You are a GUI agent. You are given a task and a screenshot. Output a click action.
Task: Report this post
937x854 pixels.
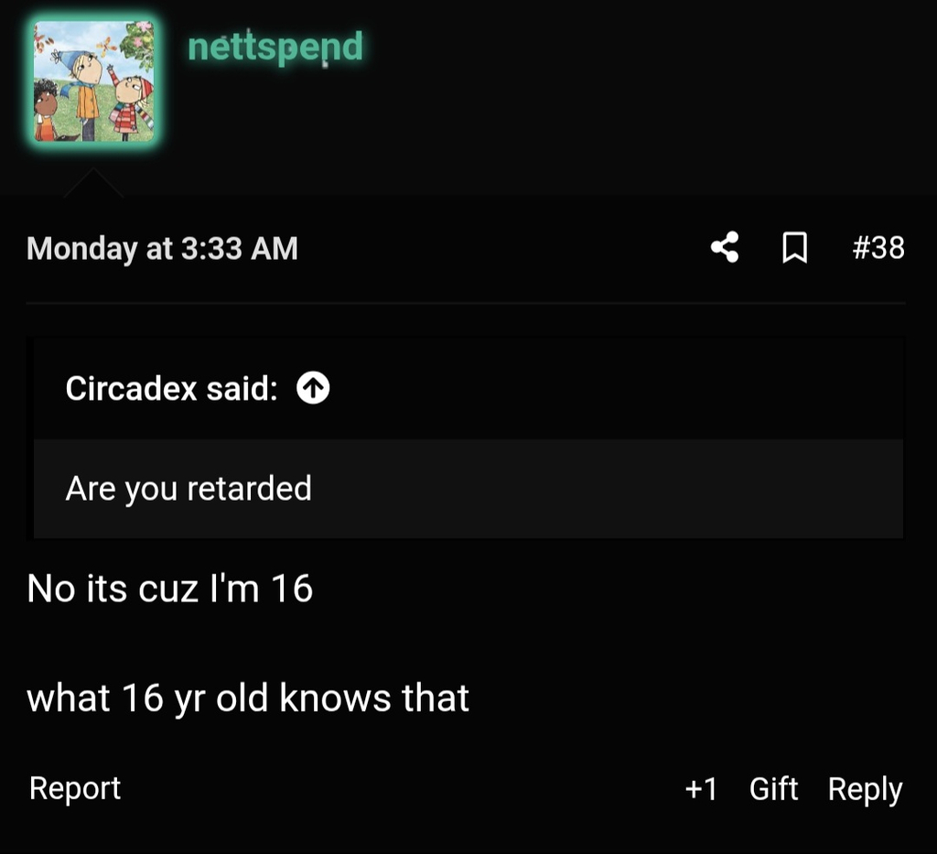(x=74, y=788)
